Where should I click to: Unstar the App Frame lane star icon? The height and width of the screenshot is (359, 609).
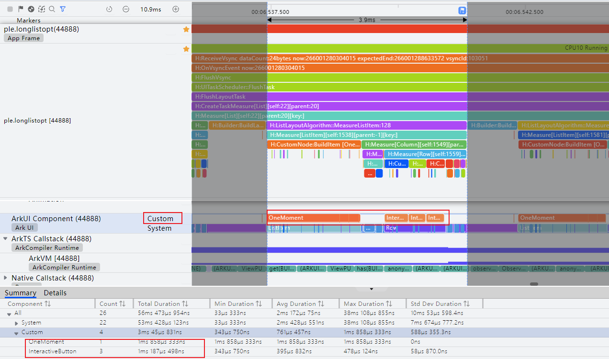point(186,29)
